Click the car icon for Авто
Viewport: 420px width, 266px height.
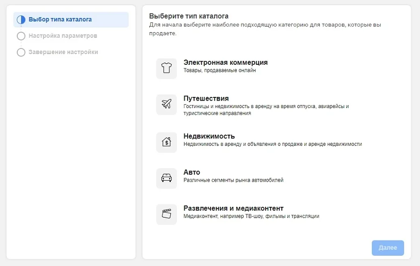pos(167,178)
